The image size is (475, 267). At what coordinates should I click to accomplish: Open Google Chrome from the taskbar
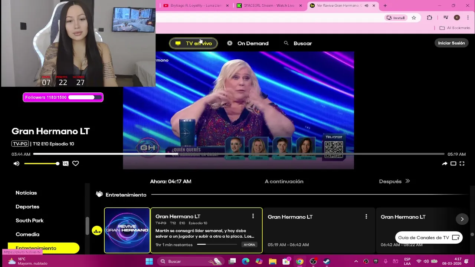(299, 261)
